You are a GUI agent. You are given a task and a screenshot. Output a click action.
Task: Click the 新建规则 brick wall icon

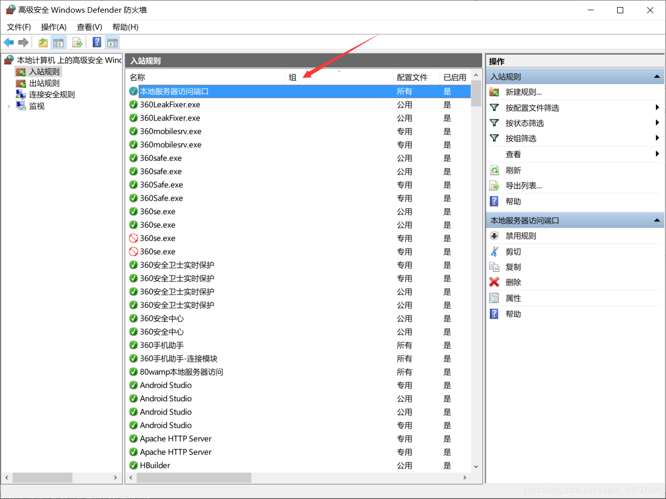pyautogui.click(x=494, y=92)
